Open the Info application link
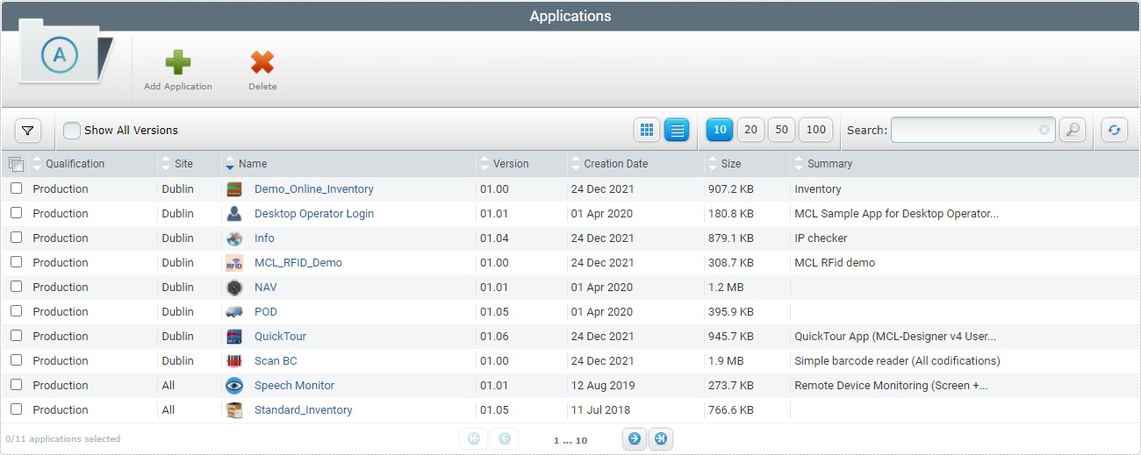Screen dimensions: 1141x455 [264, 238]
